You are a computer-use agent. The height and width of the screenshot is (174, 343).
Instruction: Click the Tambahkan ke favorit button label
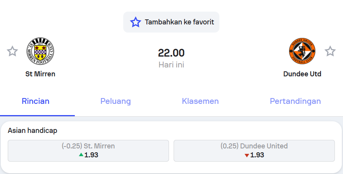179,22
